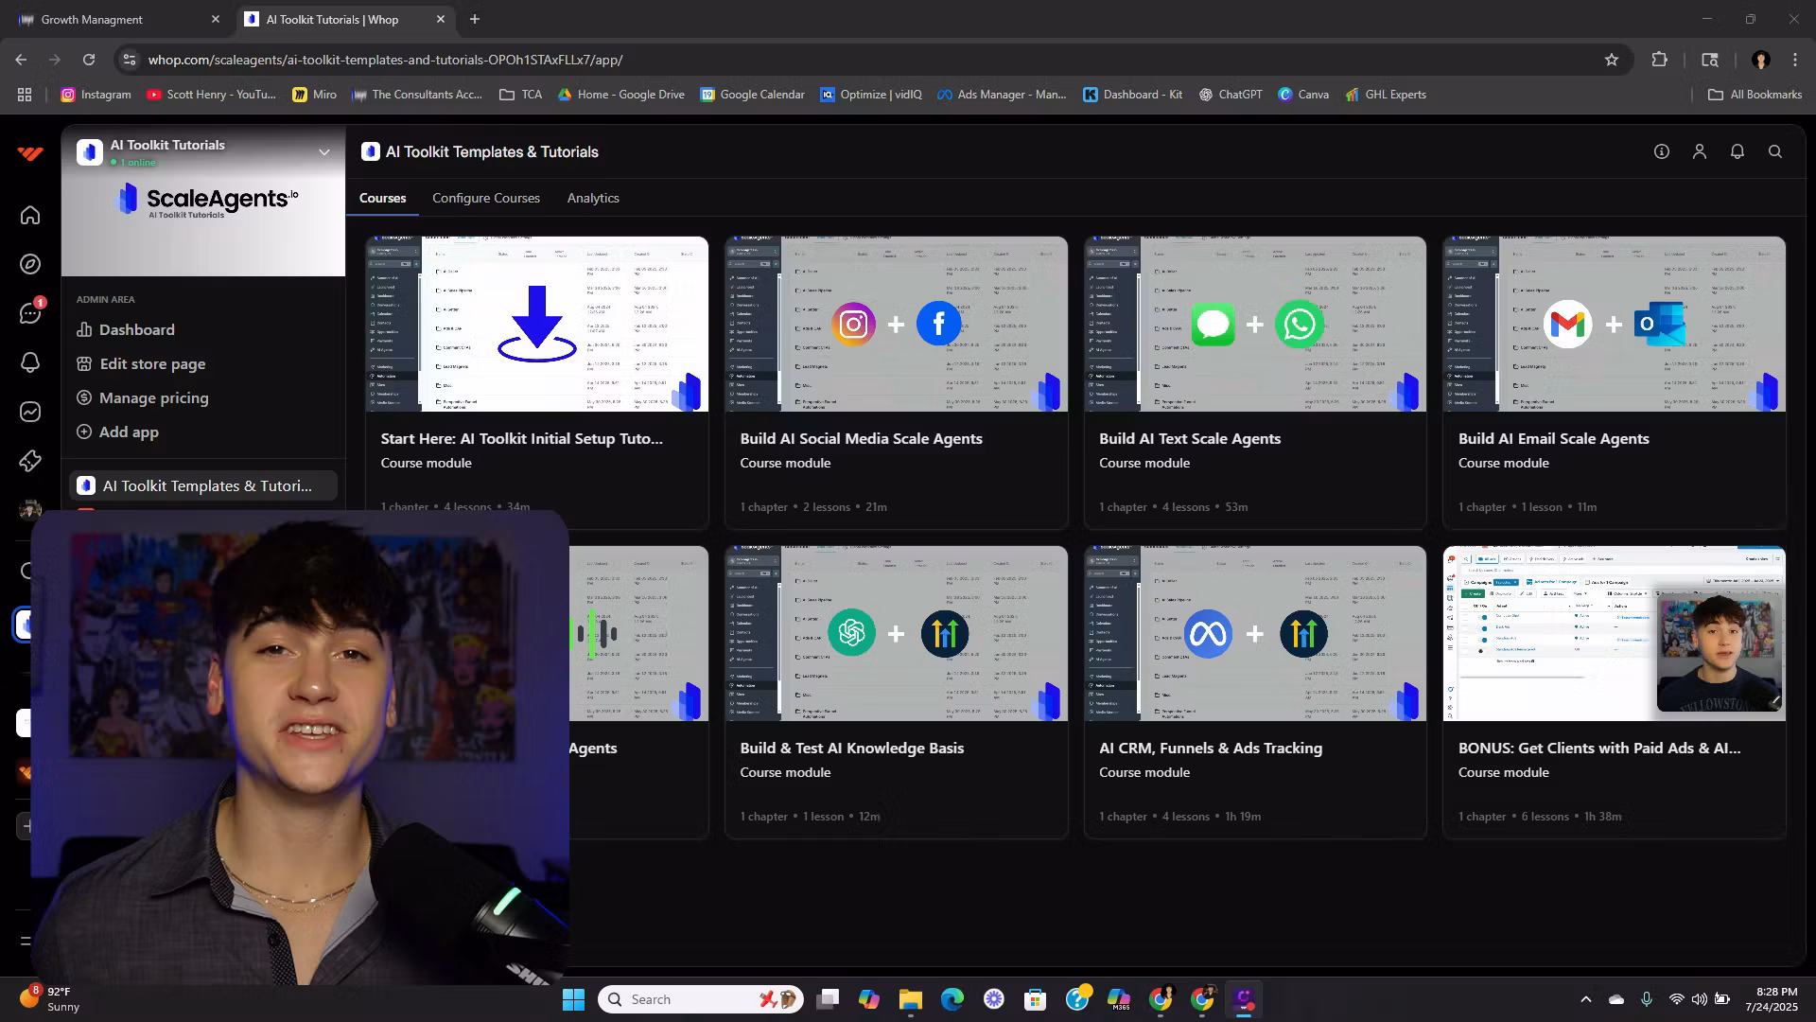Open search with the magnifier icon top right
The height and width of the screenshot is (1022, 1816).
click(x=1775, y=151)
